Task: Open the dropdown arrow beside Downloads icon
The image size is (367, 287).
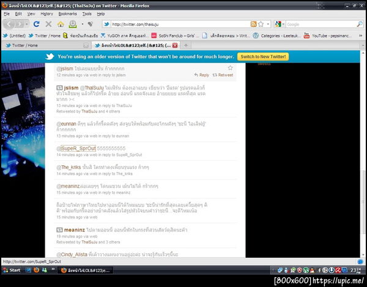Action: click(83, 24)
